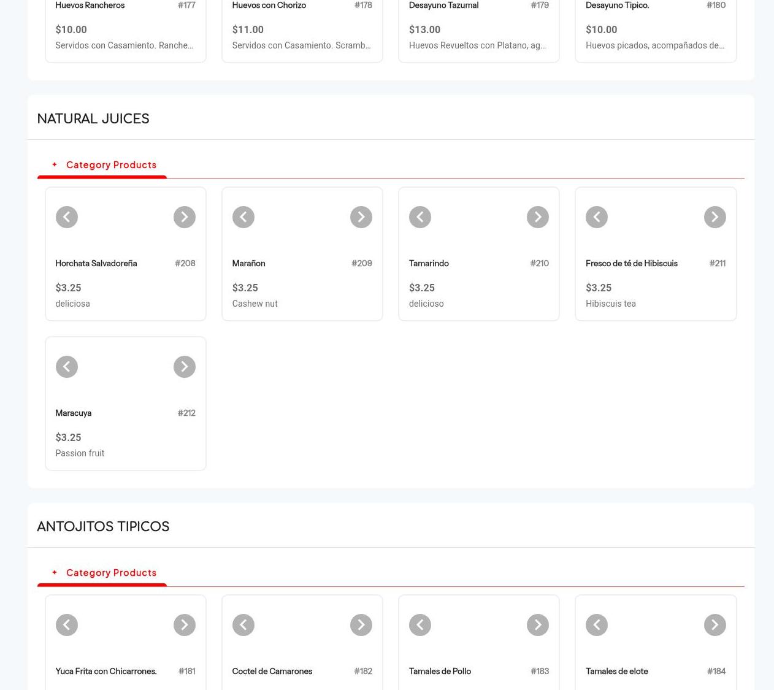Image resolution: width=774 pixels, height=690 pixels.
Task: Click the Tamarindo product name
Action: tap(429, 263)
